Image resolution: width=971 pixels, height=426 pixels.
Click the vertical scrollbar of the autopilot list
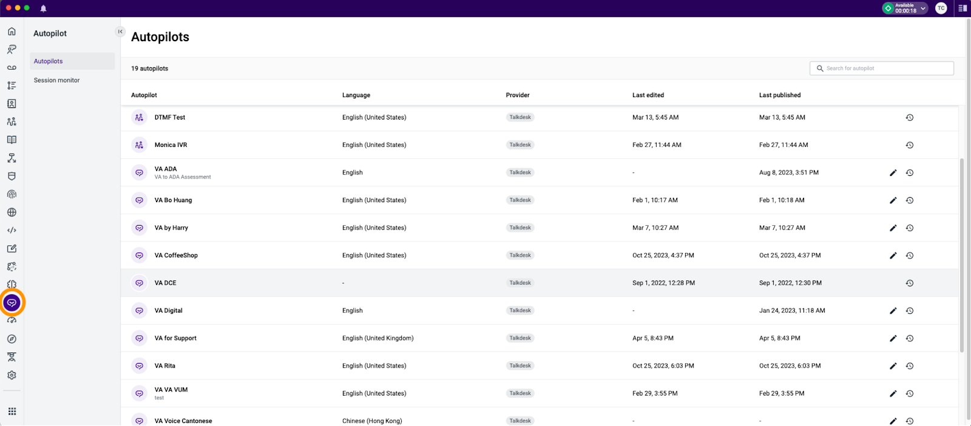[961, 255]
